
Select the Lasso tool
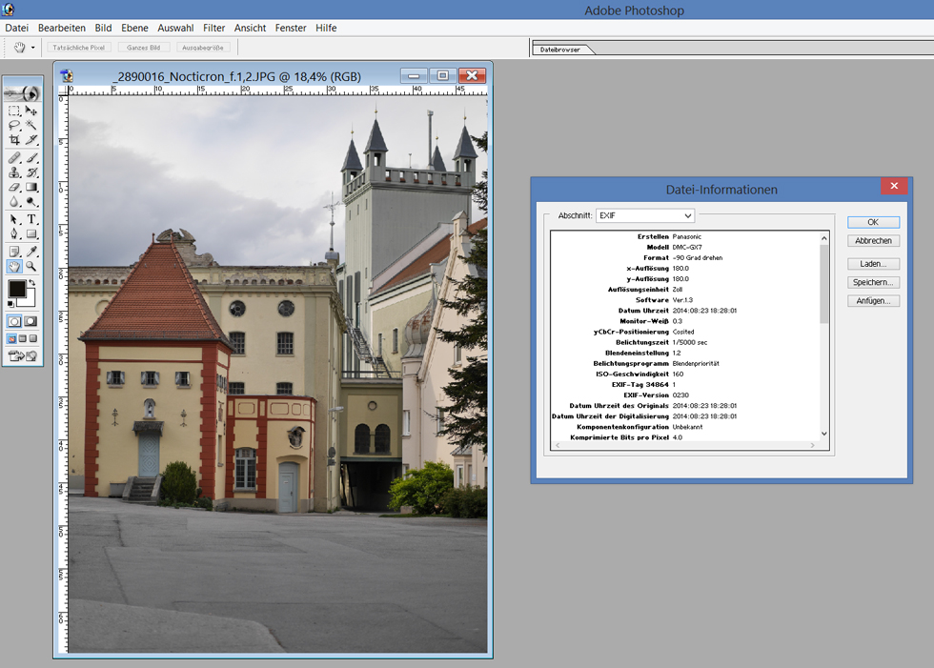tap(14, 125)
